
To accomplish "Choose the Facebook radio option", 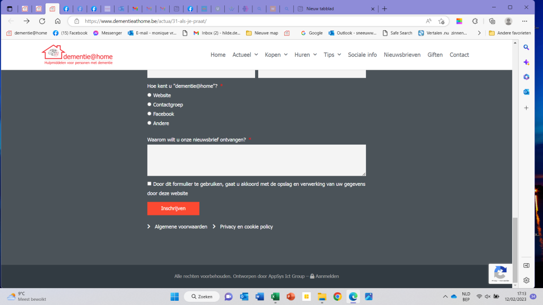I will coord(150,114).
